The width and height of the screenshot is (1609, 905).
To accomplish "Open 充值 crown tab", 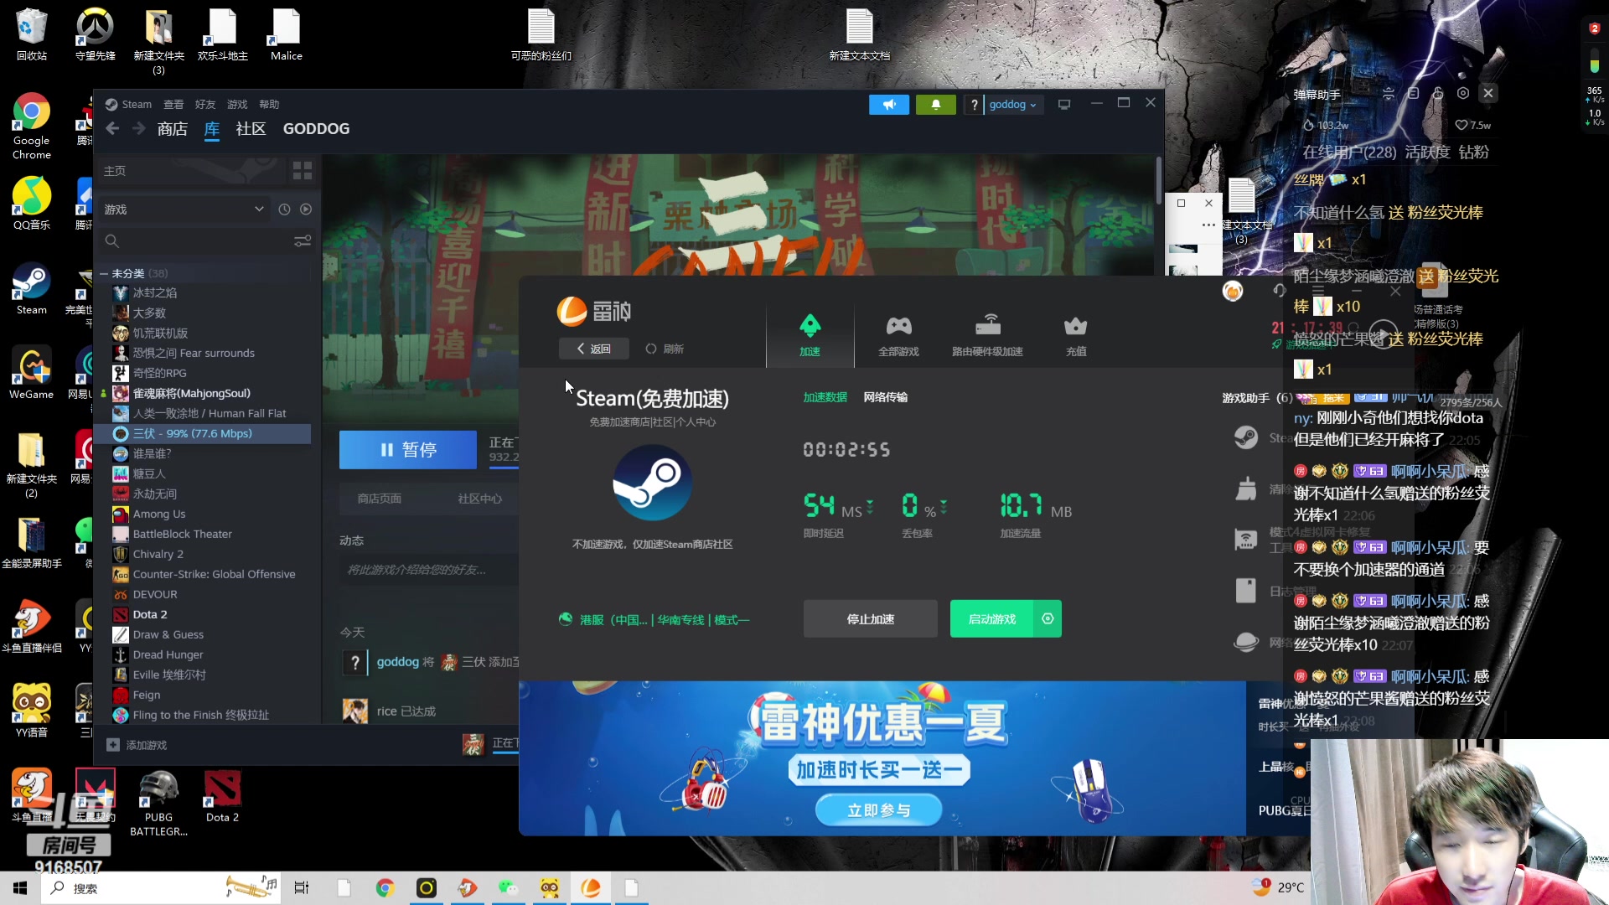I will (x=1076, y=335).
